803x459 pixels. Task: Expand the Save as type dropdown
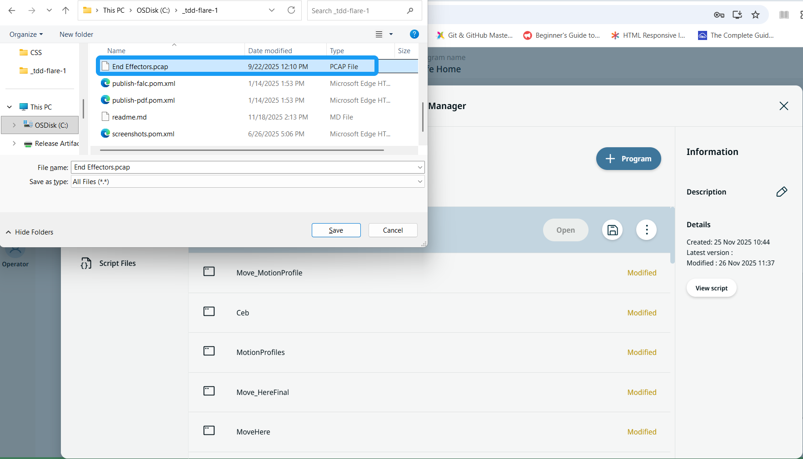pos(420,182)
